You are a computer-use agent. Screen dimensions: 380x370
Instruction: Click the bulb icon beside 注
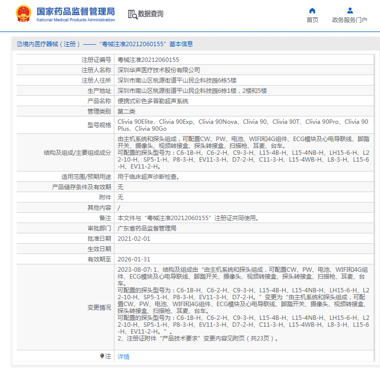point(102,356)
